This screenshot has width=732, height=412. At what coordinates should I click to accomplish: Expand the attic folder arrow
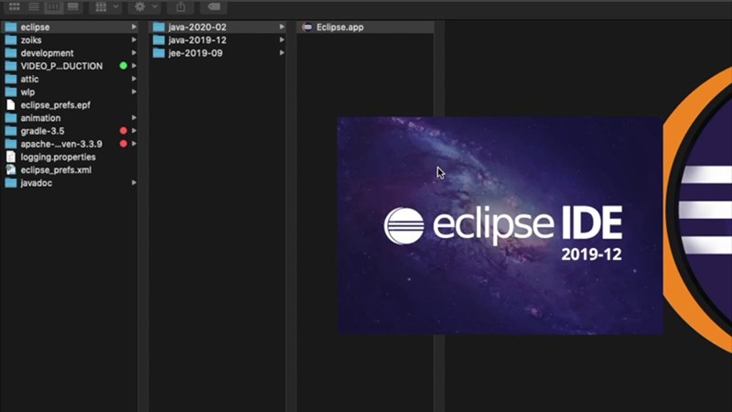tap(134, 79)
